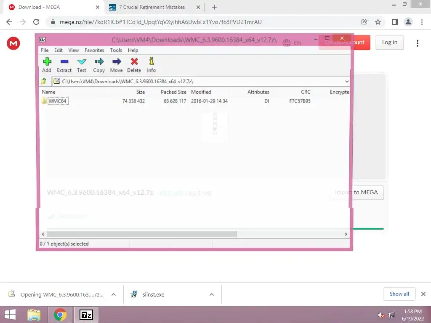Click the taskbar clock showing 1:58 PM
431x323 pixels.
(x=412, y=315)
